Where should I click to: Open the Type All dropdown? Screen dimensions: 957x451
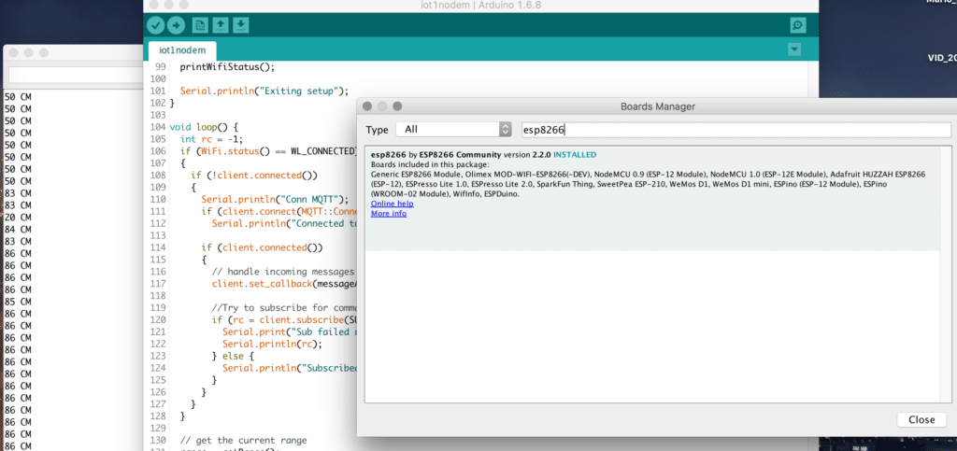pyautogui.click(x=453, y=129)
